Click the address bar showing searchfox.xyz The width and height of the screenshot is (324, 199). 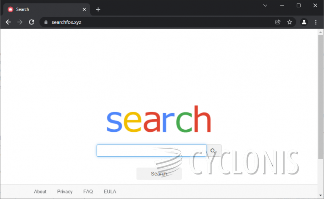[157, 22]
